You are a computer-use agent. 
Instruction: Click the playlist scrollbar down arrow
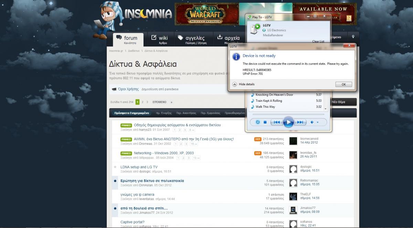pos(326,109)
